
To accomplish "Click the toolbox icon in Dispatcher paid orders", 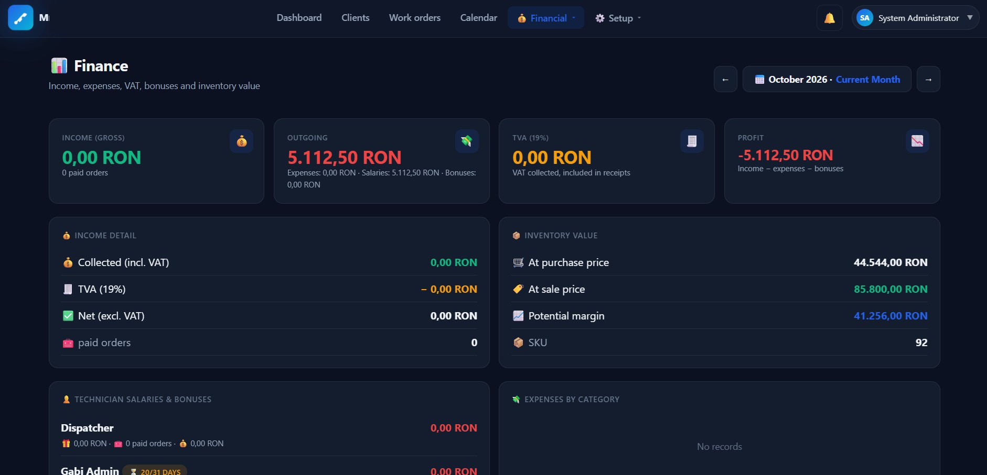I will coord(119,444).
